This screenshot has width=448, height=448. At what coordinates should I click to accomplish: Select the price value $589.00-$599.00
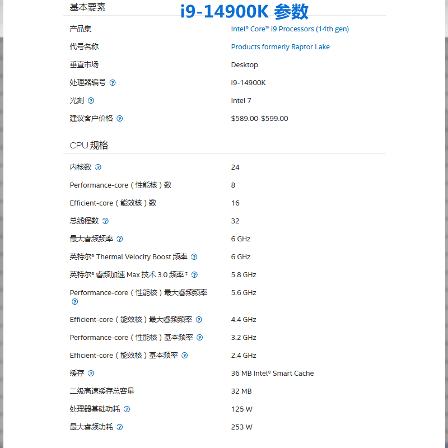[259, 119]
